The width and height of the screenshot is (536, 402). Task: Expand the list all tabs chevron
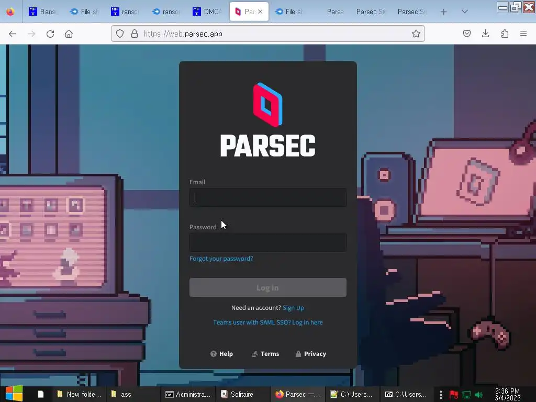click(x=465, y=12)
